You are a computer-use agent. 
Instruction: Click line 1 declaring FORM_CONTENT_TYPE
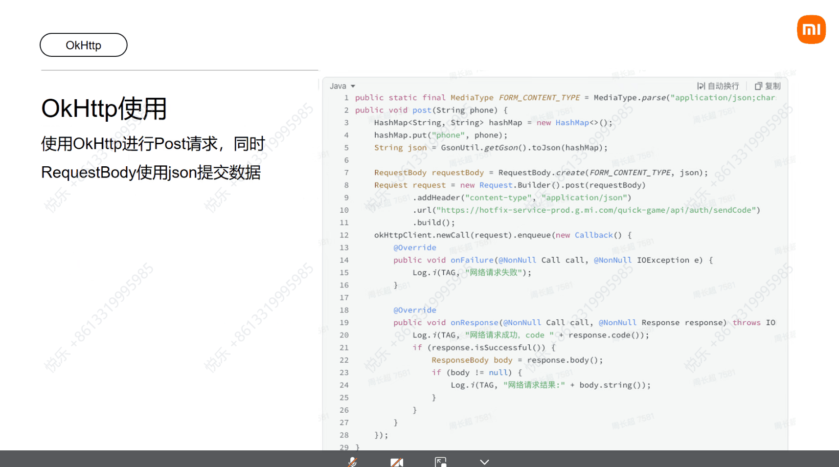[565, 98]
